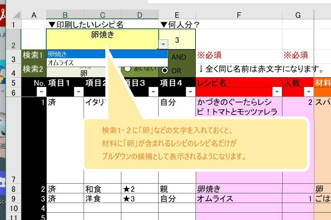Select row 8 header

[x=13, y=189]
